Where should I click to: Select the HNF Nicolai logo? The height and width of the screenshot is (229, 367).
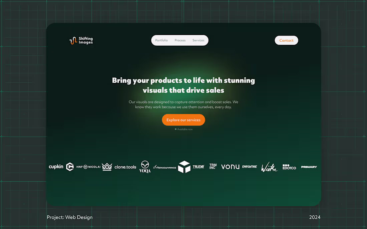coord(89,166)
